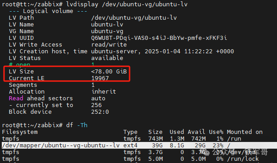Click the '23%' usage value
Screen dimensions: 277x163
(x=218, y=146)
